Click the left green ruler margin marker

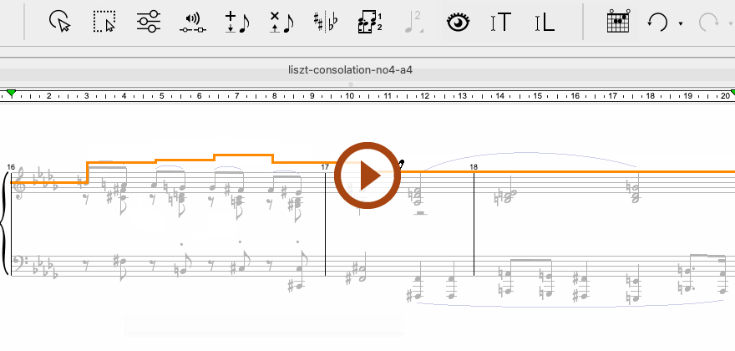pos(11,93)
